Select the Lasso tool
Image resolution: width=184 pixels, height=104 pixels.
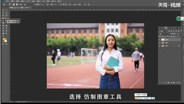click(x=3, y=13)
